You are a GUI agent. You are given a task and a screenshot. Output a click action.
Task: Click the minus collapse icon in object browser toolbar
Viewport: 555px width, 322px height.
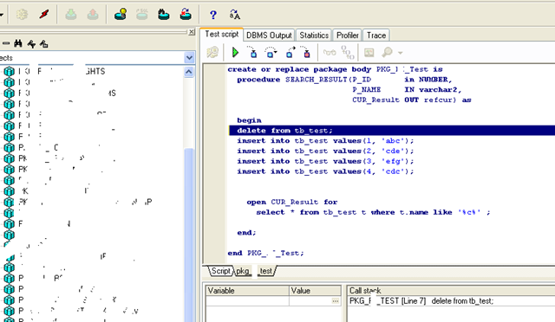pos(6,43)
